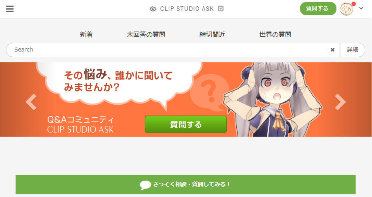Open 詳細 advanced search options
This screenshot has height=197, width=372.
coord(352,50)
